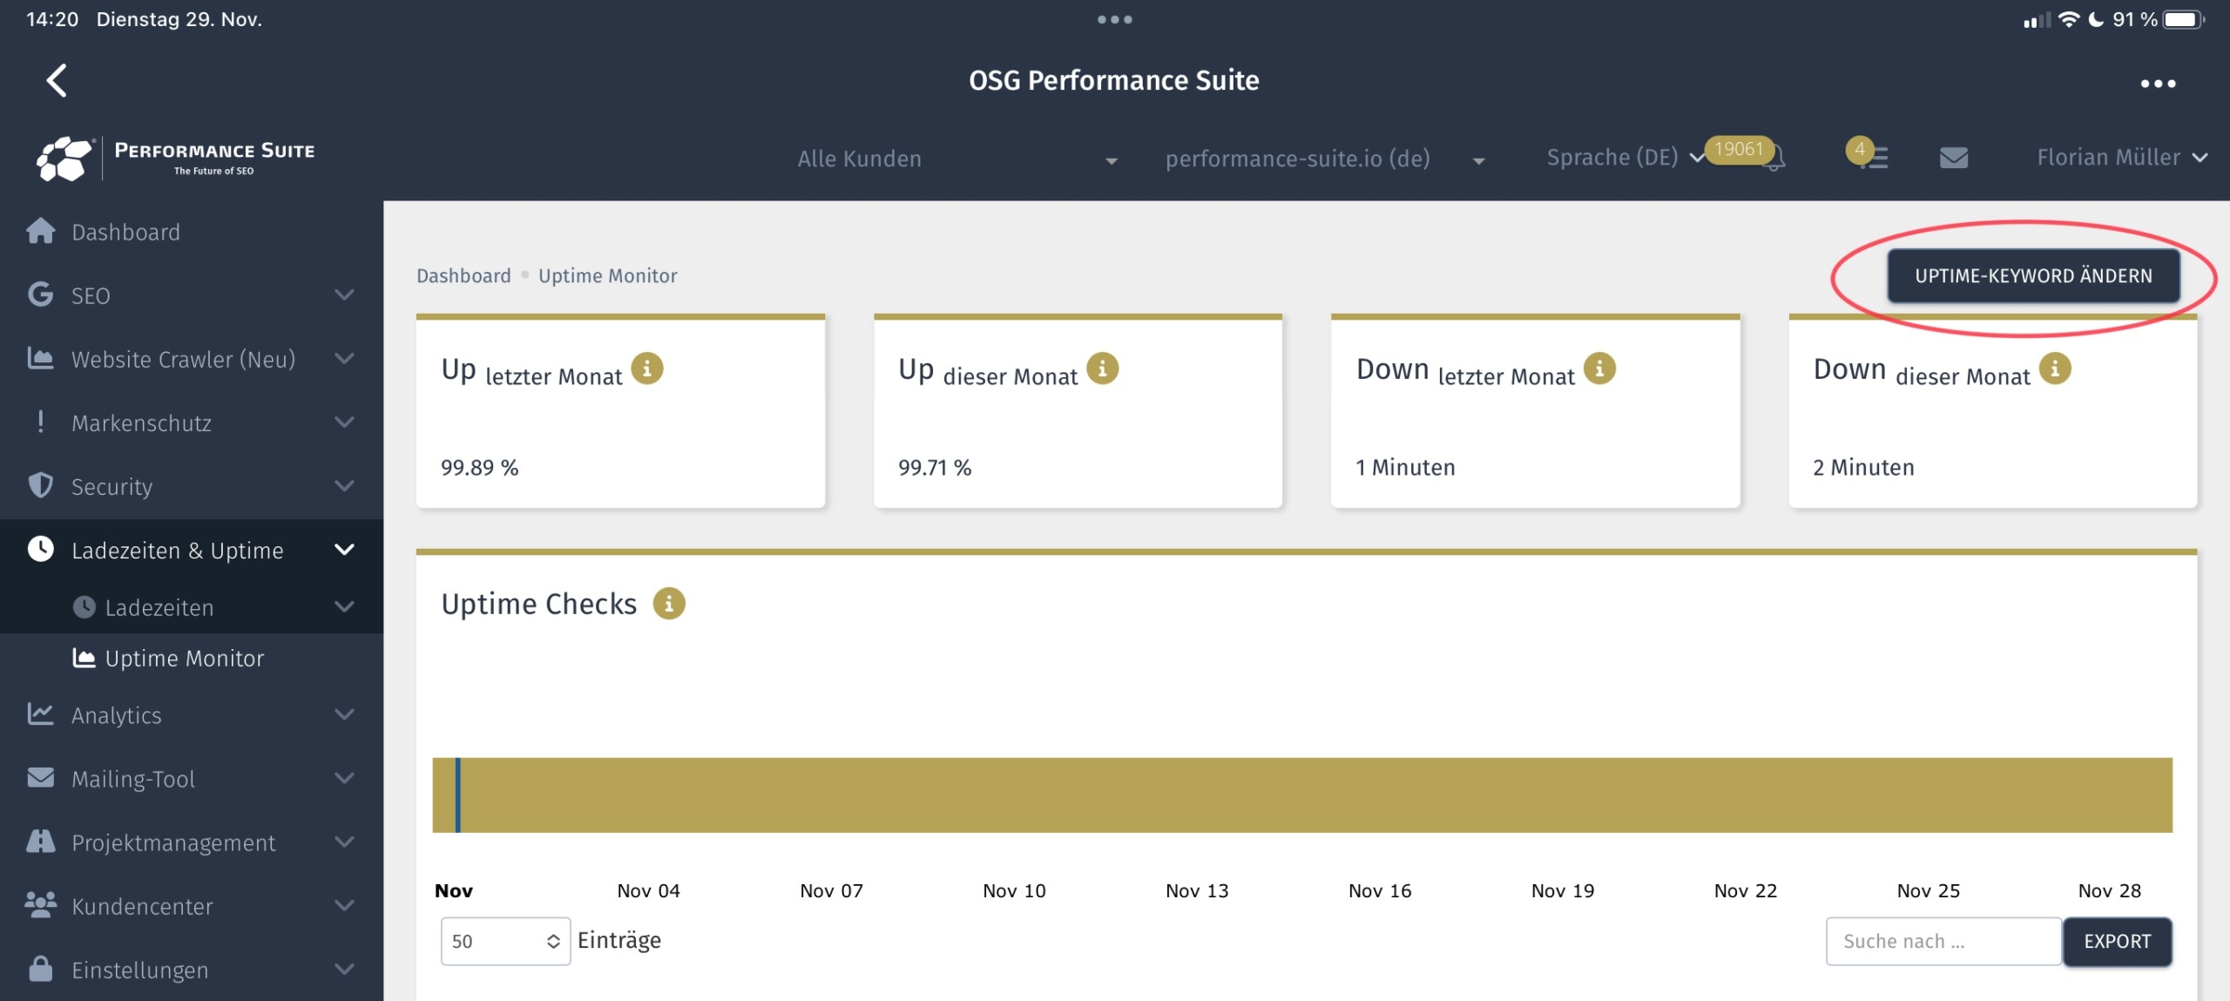
Task: Expand the Markenschutz chevron
Action: pos(344,422)
